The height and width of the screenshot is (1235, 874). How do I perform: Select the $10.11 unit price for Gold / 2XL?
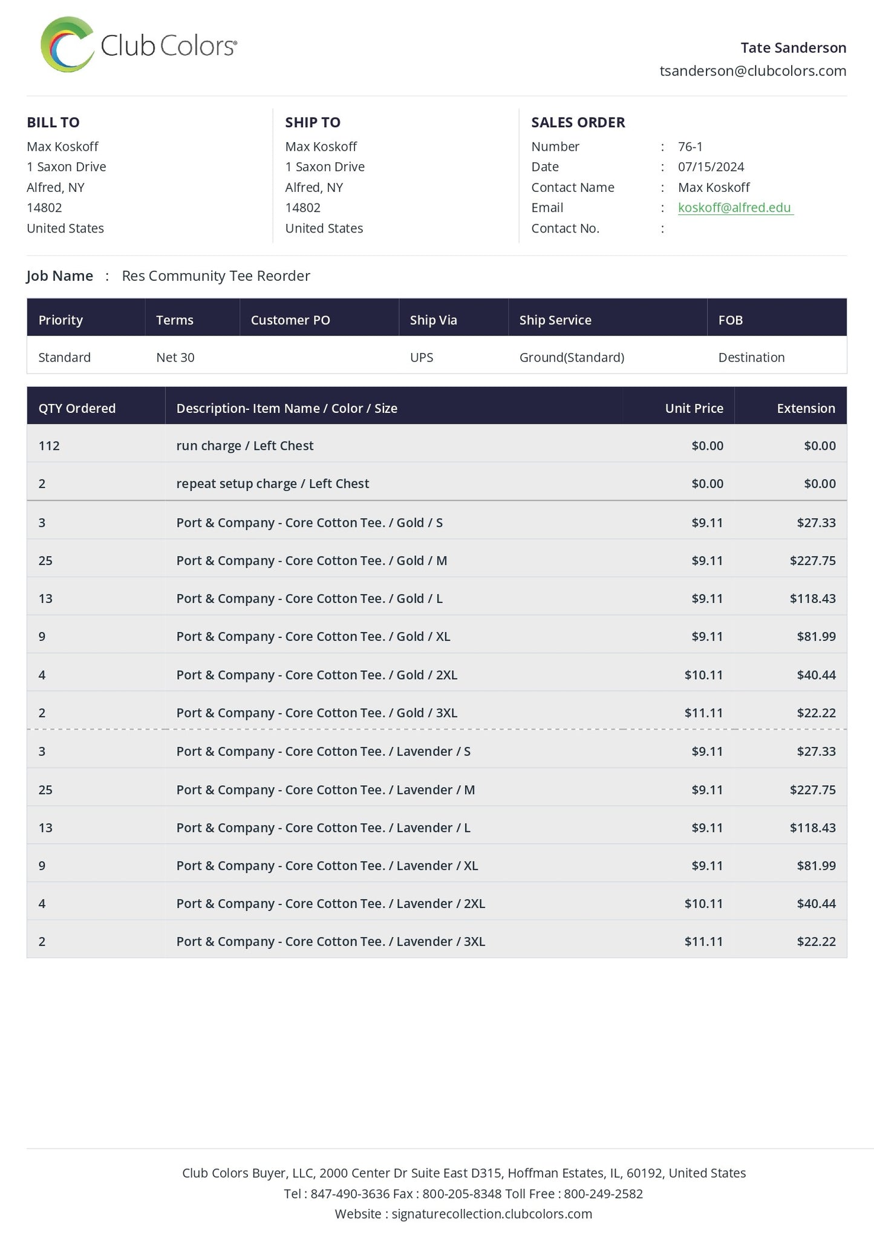click(703, 674)
